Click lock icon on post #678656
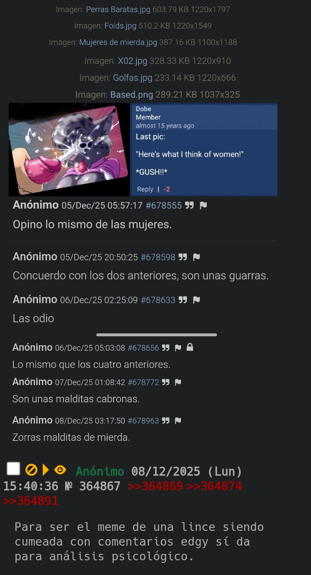 coord(190,347)
